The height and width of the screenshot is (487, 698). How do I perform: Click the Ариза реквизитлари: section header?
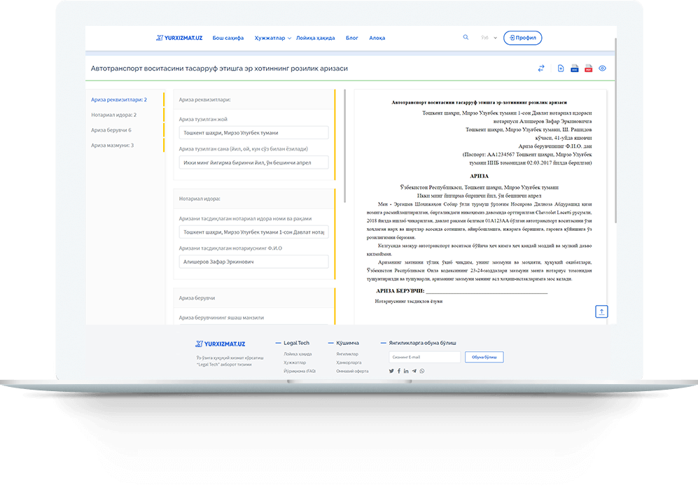(253, 99)
